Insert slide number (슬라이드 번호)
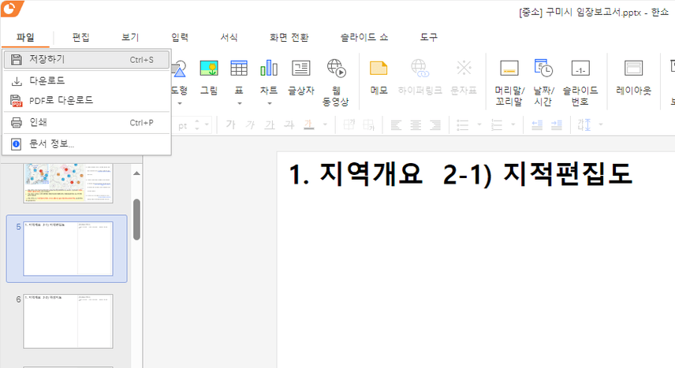Viewport: 675px width, 368px height. pos(580,83)
